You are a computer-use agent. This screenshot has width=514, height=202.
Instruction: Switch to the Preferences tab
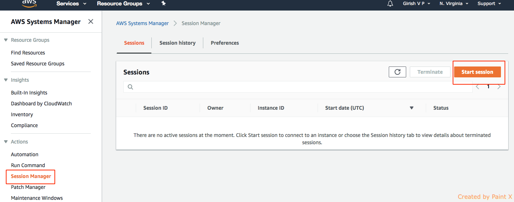click(x=225, y=43)
